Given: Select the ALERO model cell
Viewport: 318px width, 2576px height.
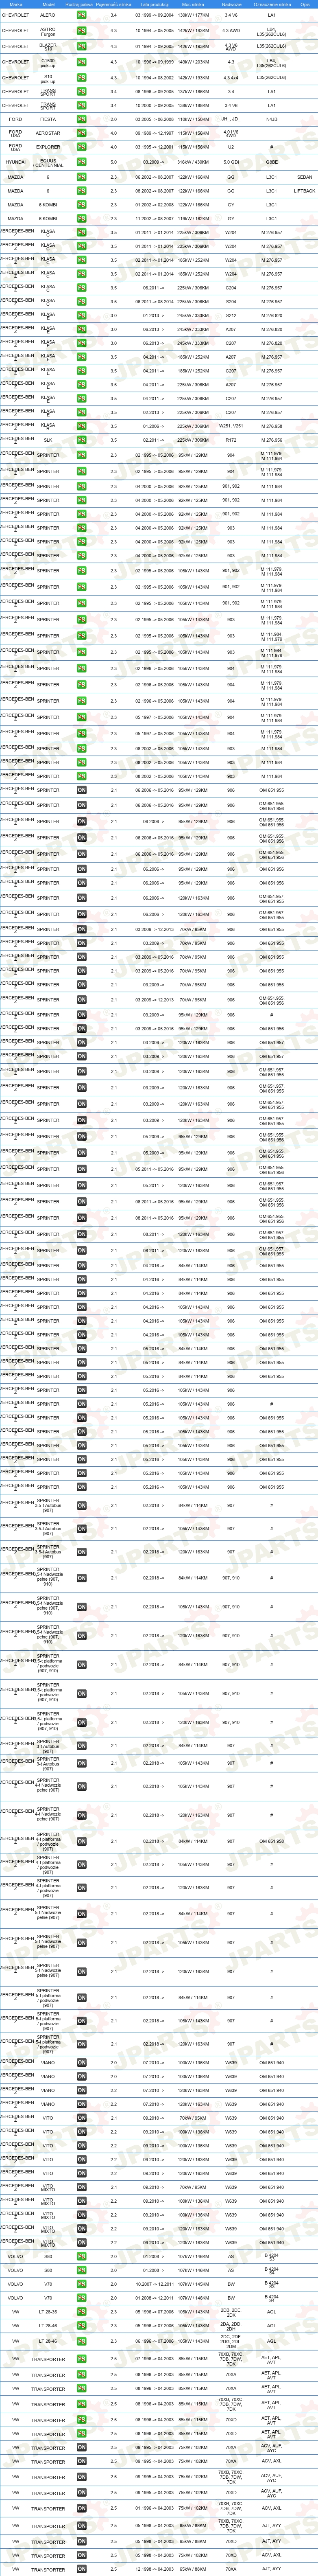Looking at the screenshot, I should [48, 15].
